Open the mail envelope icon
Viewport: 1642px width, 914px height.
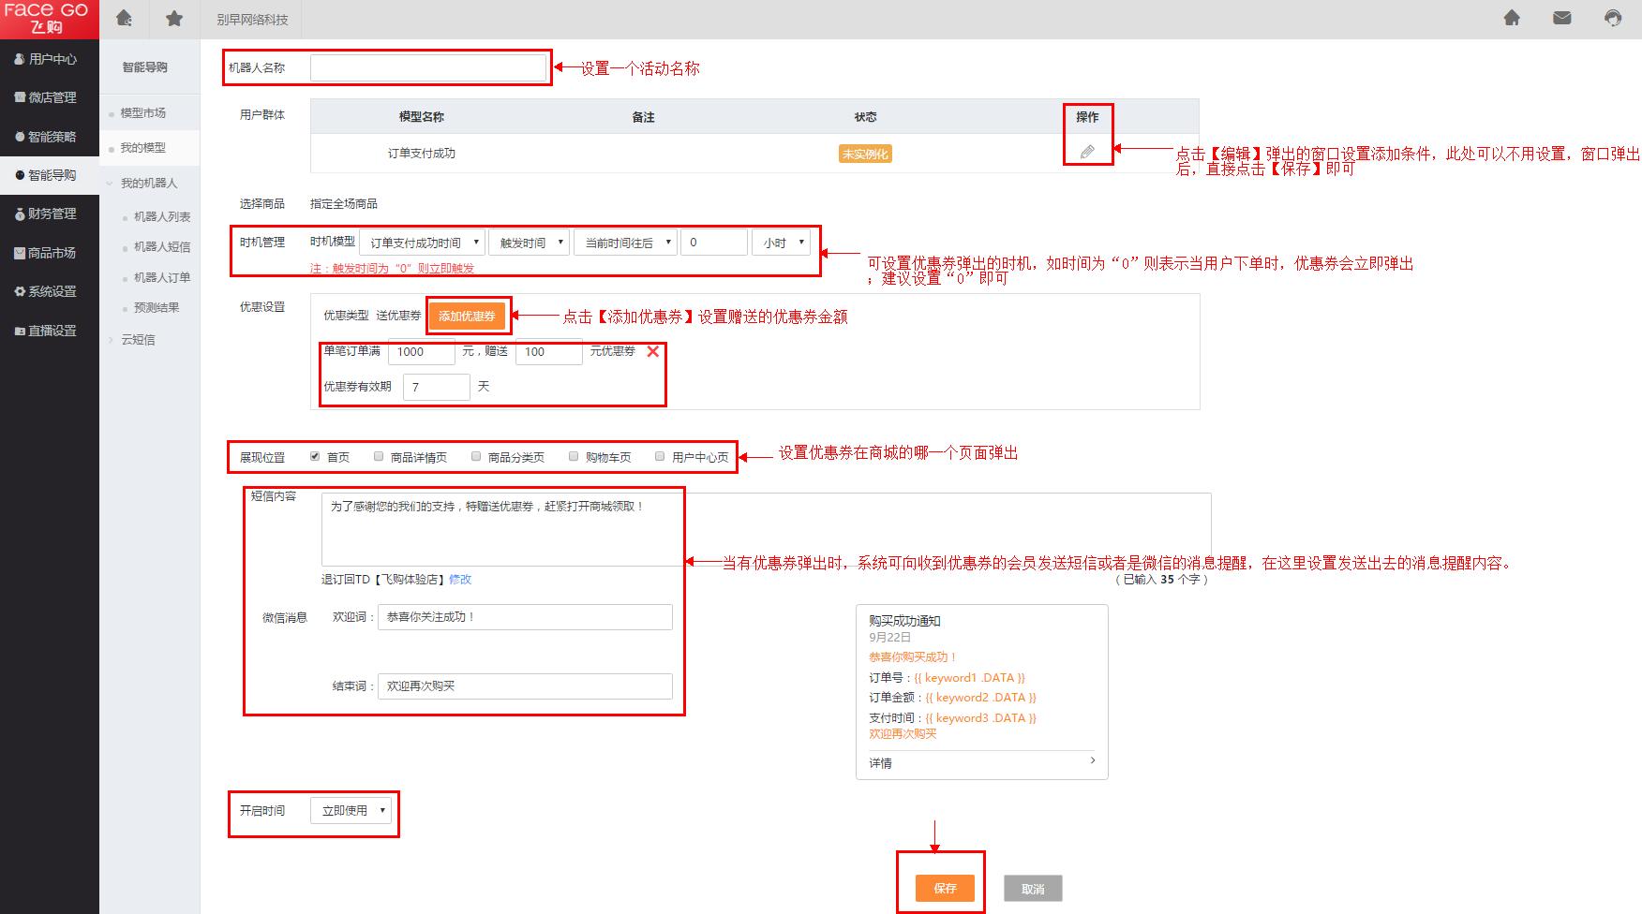click(x=1561, y=18)
